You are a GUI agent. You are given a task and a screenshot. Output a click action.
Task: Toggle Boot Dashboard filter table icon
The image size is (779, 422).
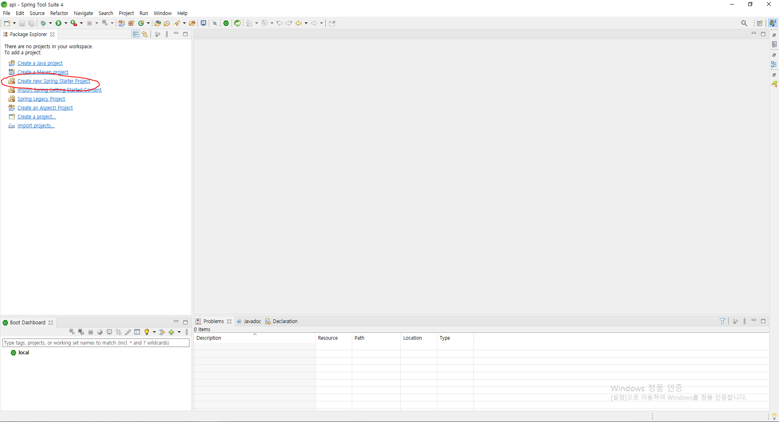(x=137, y=332)
